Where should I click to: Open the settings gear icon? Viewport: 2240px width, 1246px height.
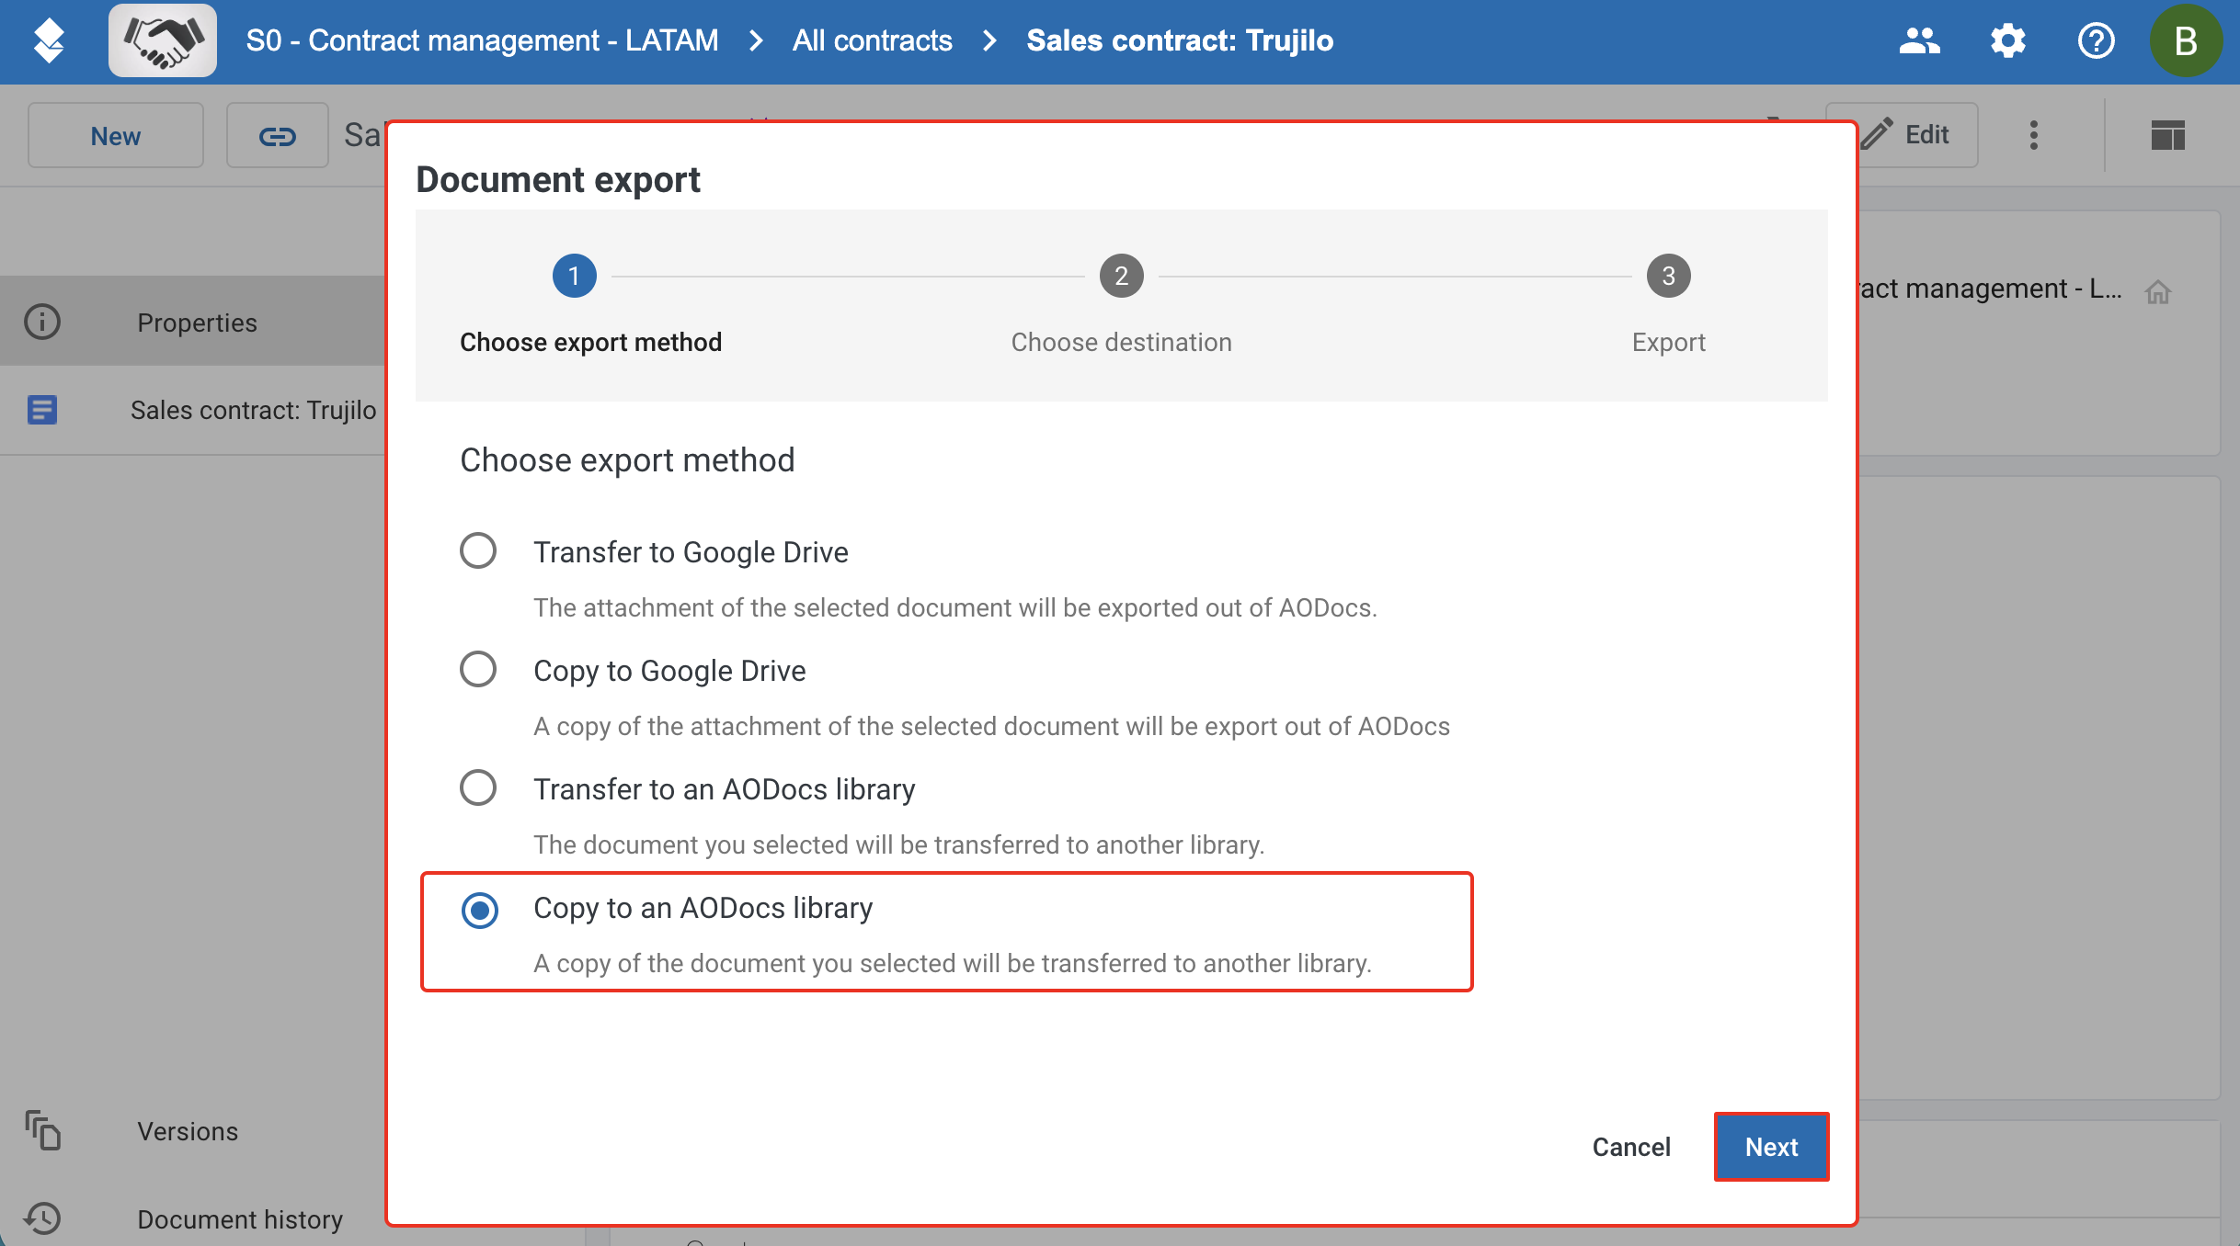click(x=2007, y=41)
